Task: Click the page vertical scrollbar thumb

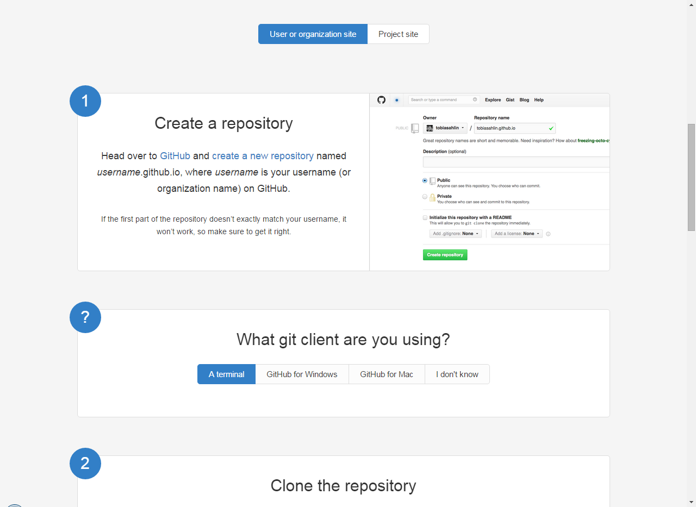Action: coord(691,177)
